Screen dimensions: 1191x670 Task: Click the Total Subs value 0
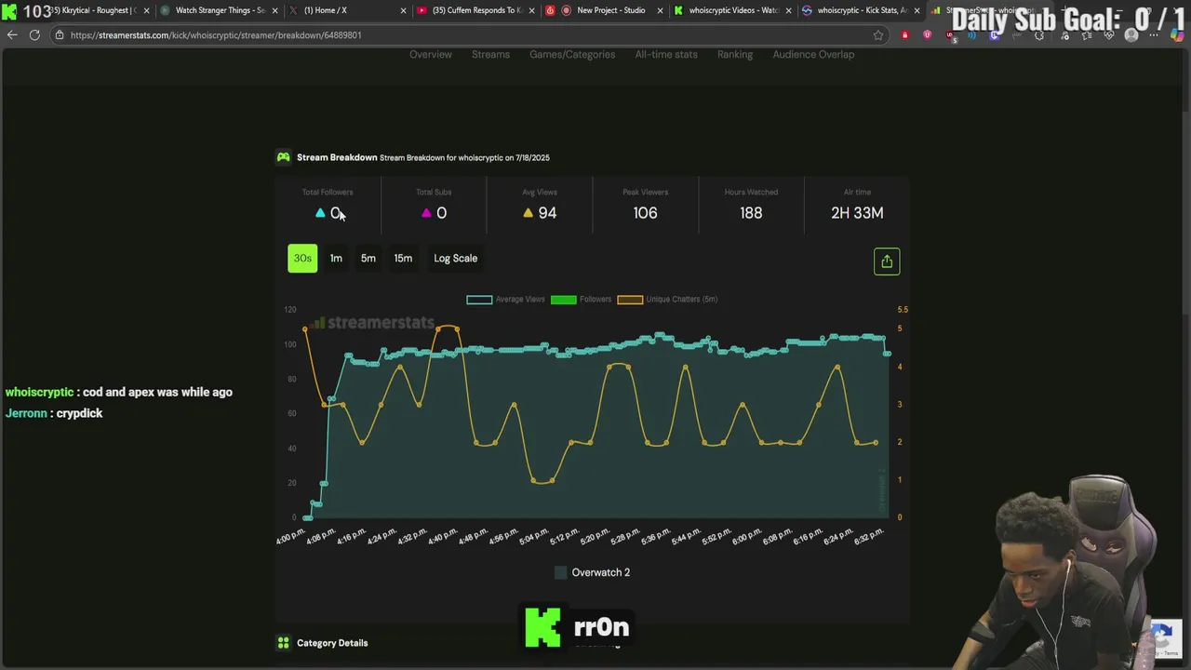[441, 213]
